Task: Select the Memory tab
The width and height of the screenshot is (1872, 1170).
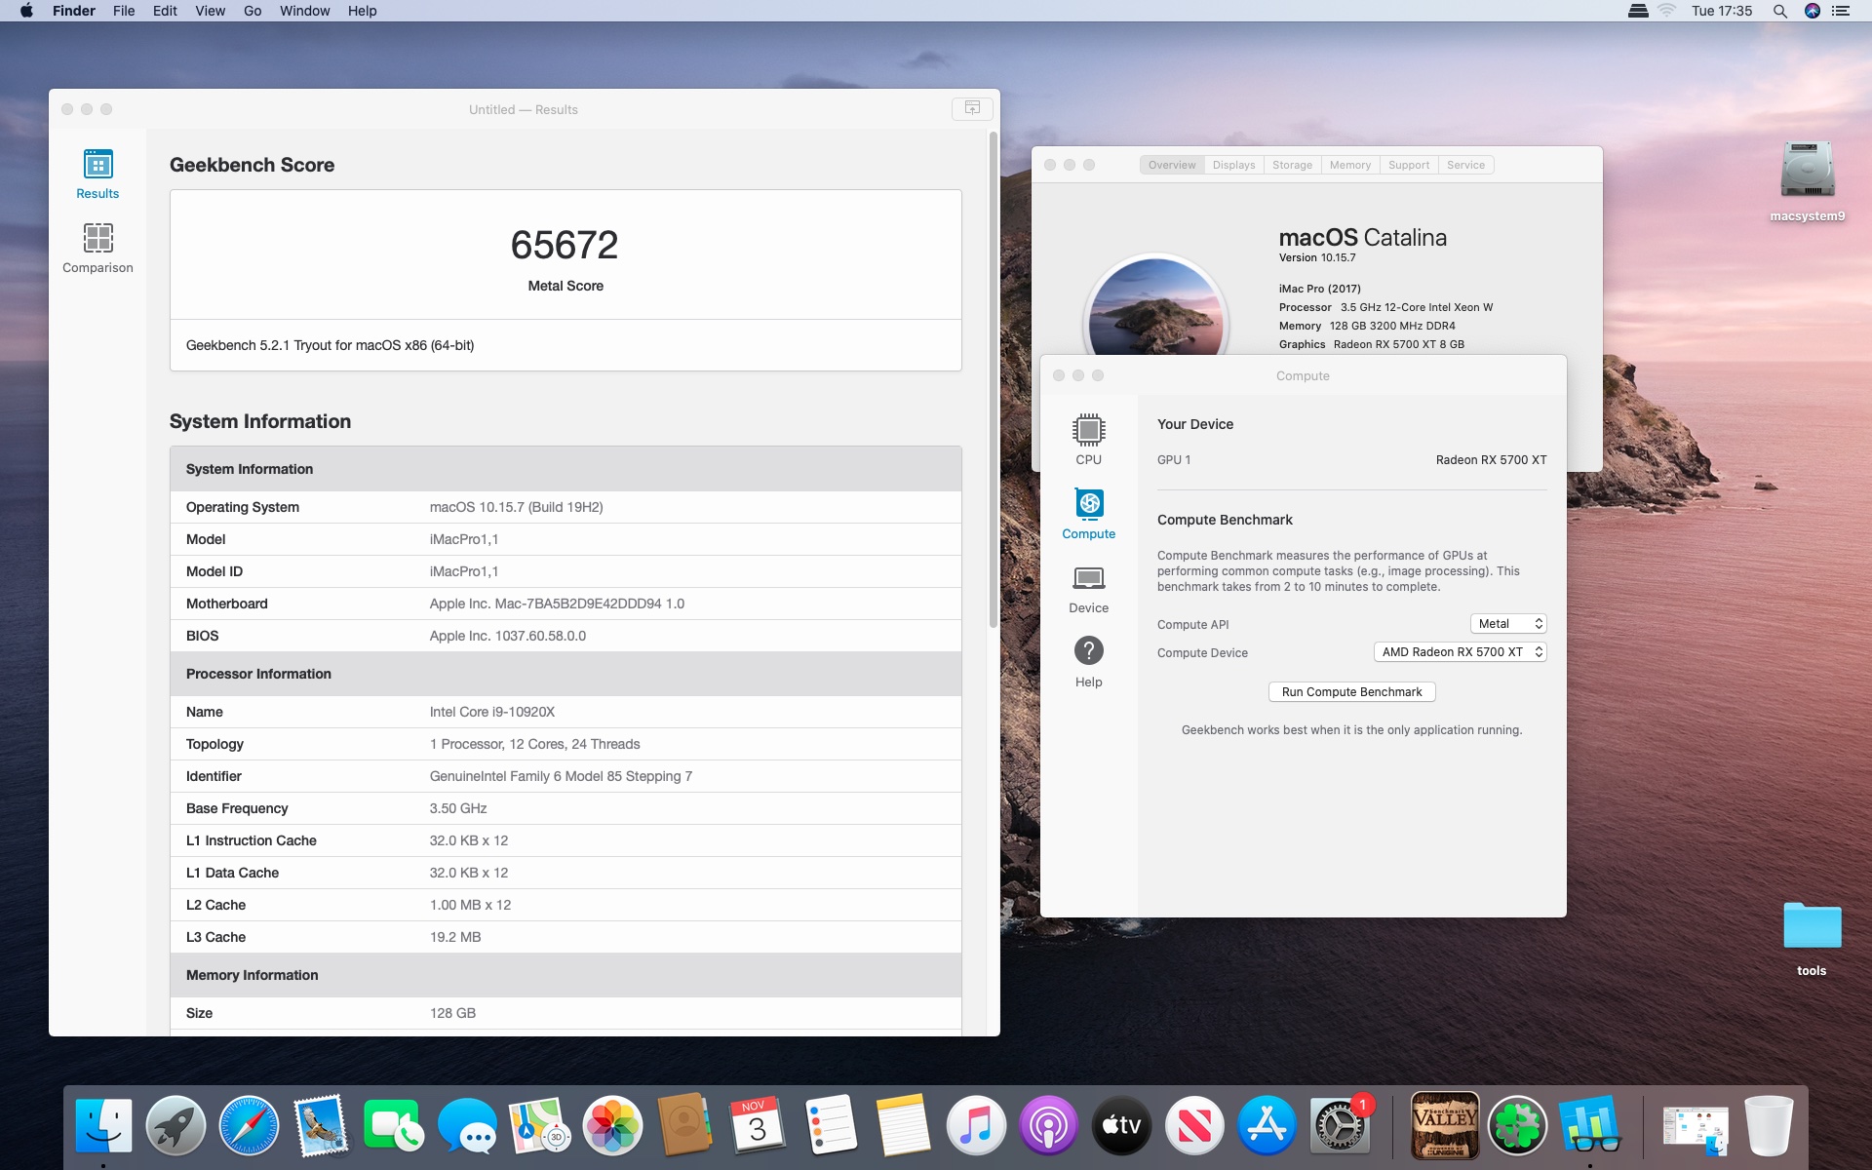Action: coord(1349,165)
